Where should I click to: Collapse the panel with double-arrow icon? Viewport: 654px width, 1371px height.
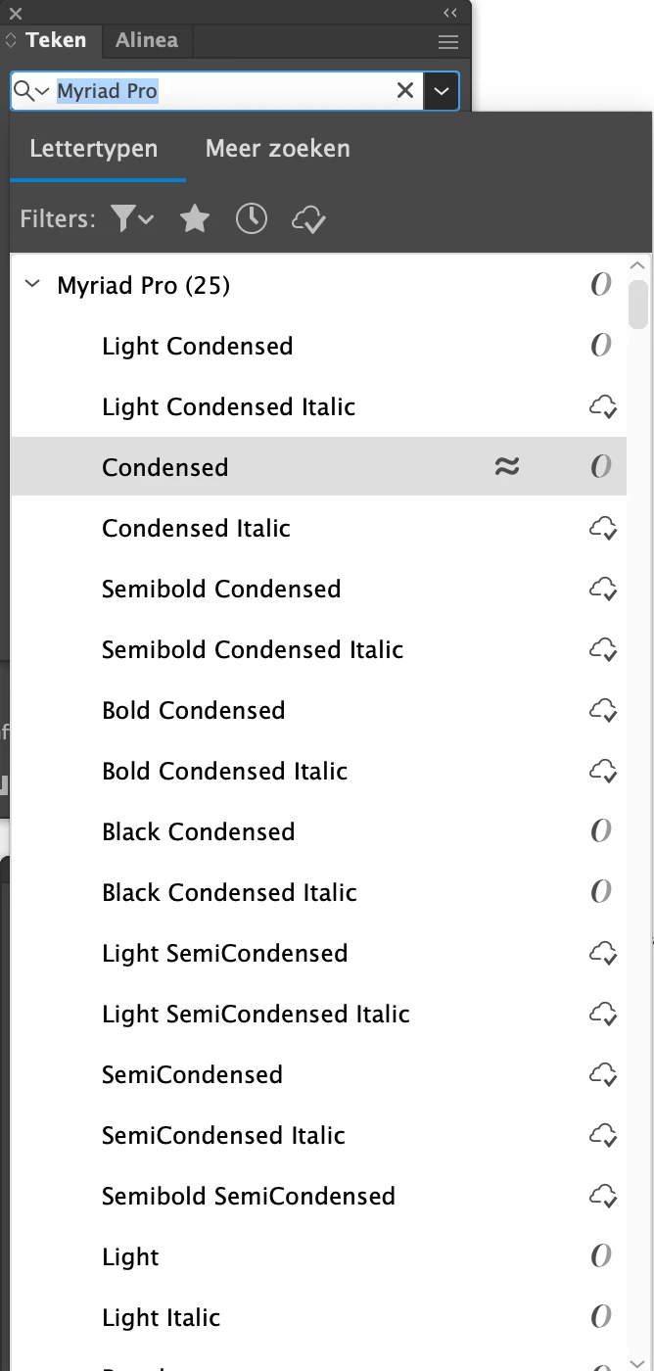coord(449,13)
